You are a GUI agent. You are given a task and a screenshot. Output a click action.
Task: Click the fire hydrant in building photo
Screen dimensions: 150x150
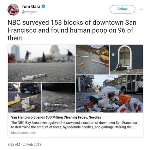pyautogui.click(x=128, y=69)
